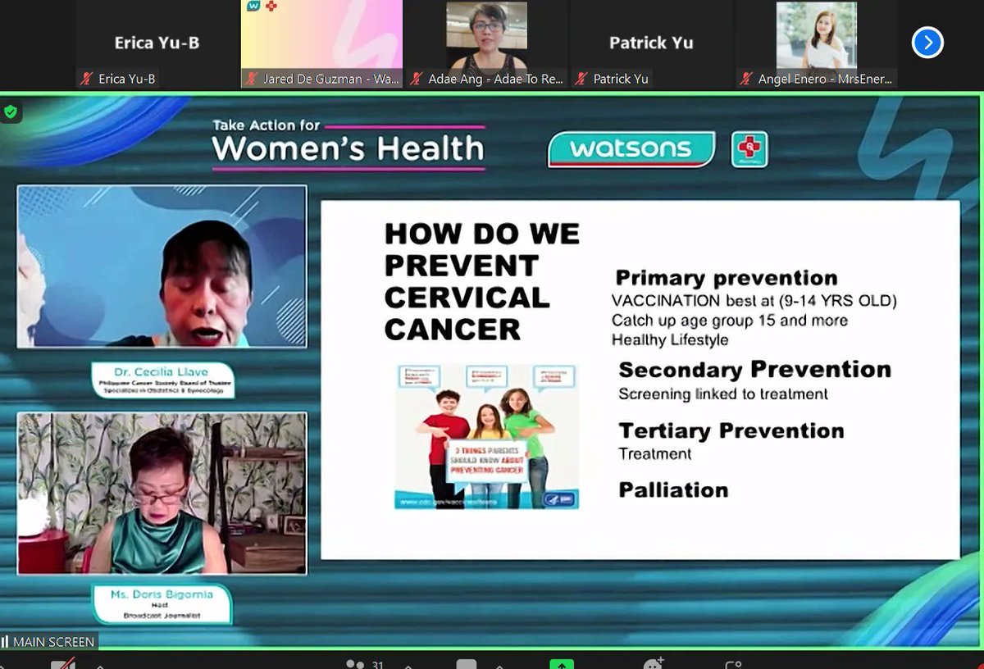Screen dimensions: 984x669
Task: Select Jared De Guzman's video tile
Action: [321, 44]
